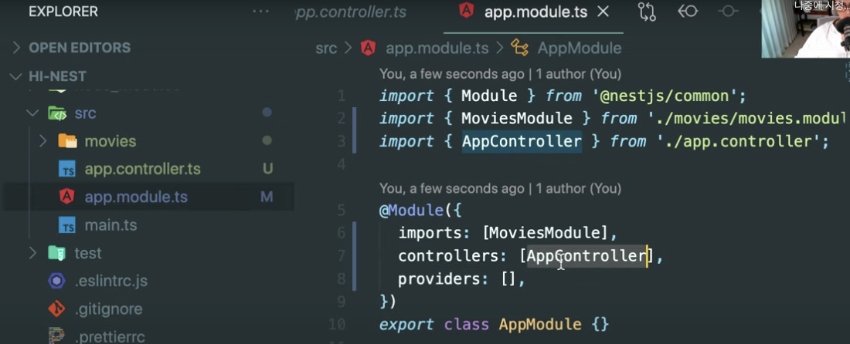Open main.ts from the file tree
This screenshot has width=850, height=344.
110,225
